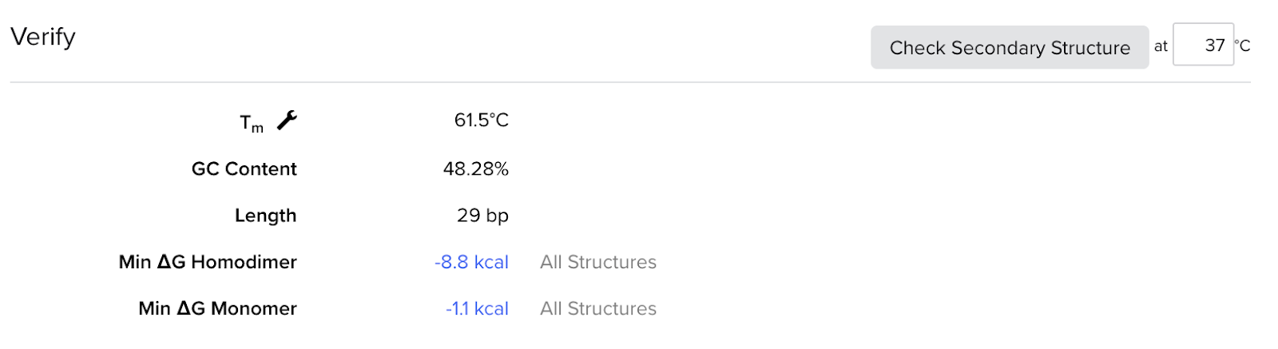Click the Verify section heading
Screen dimensions: 1278x349
point(43,37)
